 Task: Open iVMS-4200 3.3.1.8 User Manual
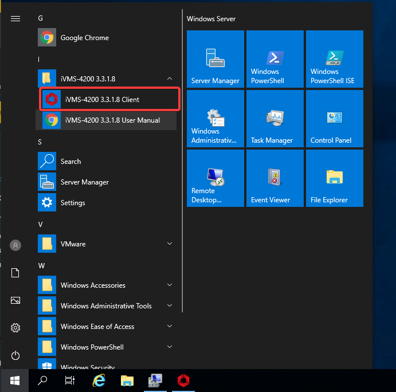click(x=112, y=120)
